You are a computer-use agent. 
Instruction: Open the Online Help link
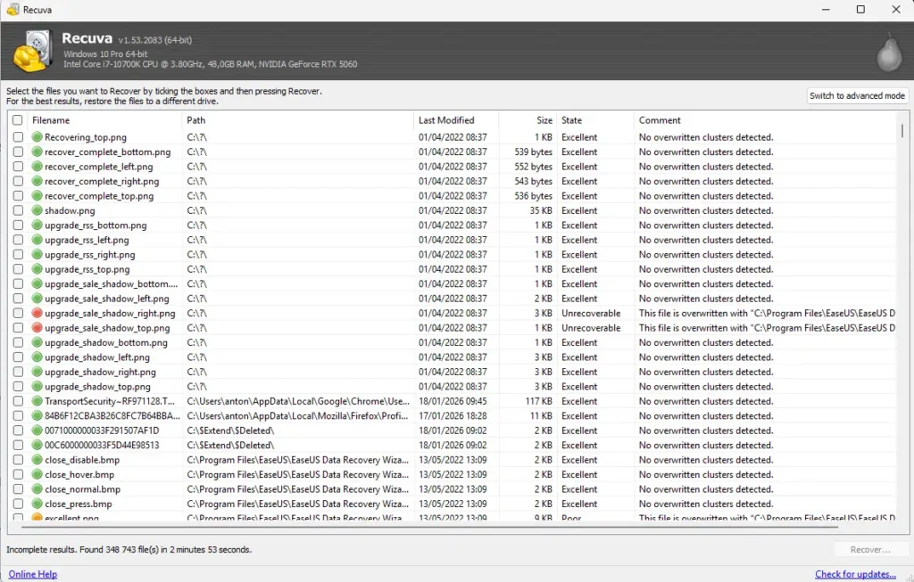[x=33, y=574]
